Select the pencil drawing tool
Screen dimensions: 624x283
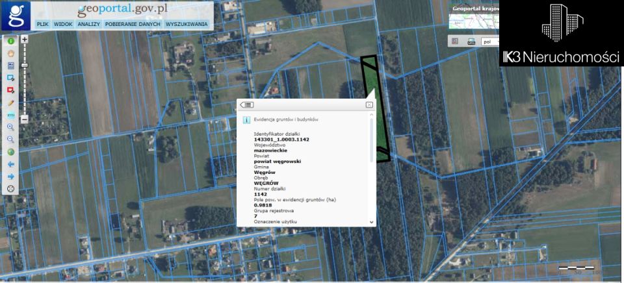[x=11, y=103]
